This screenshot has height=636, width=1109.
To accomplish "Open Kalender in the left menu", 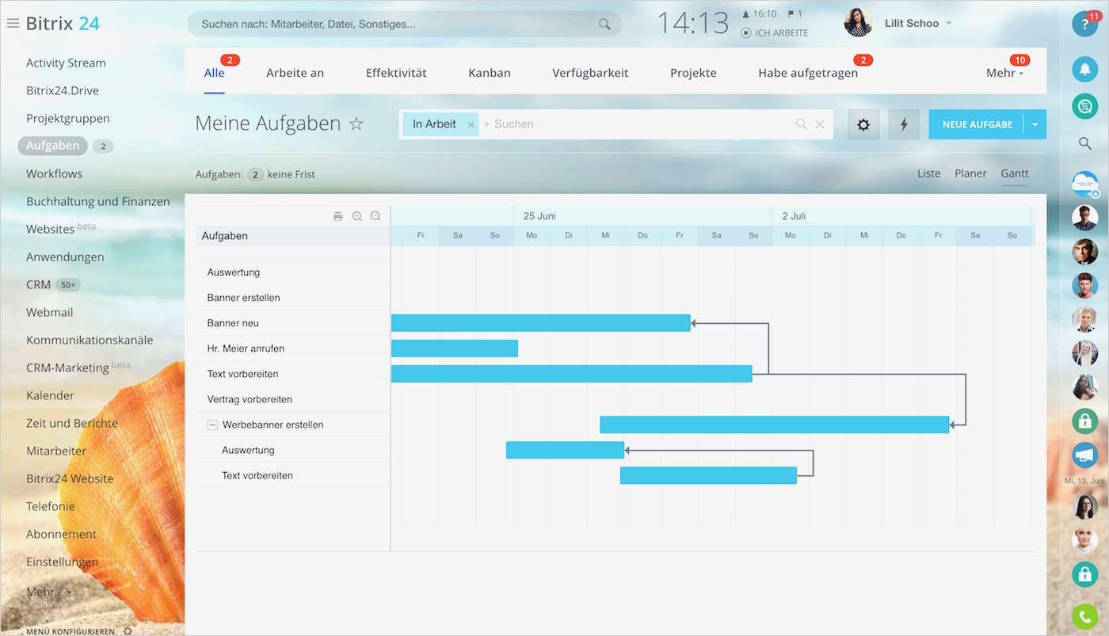I will pos(50,395).
